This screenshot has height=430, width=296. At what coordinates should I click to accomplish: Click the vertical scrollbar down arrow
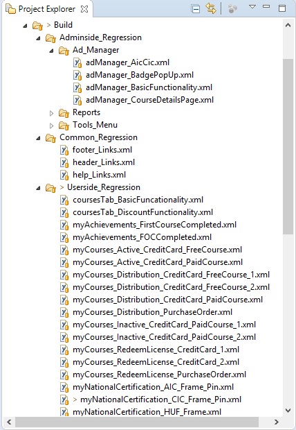[288, 411]
